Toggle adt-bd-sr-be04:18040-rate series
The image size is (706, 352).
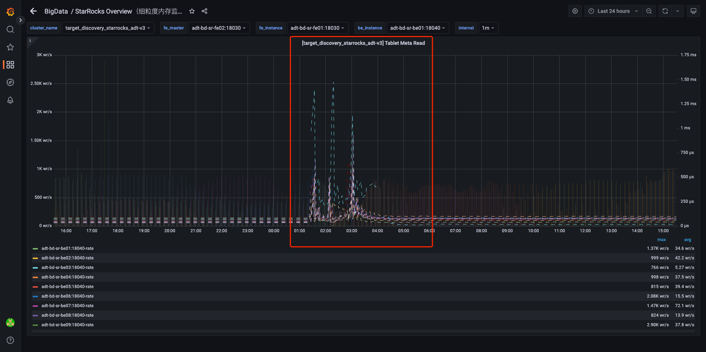[67, 277]
